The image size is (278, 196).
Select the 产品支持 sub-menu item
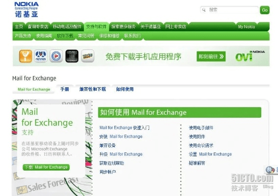[x=23, y=36]
